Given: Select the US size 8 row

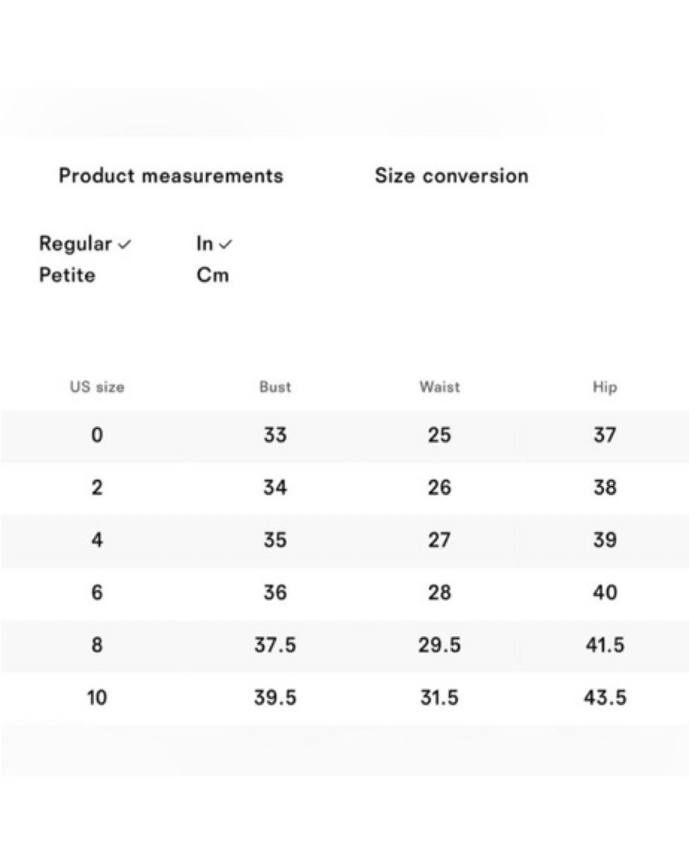Looking at the screenshot, I should coord(344,646).
